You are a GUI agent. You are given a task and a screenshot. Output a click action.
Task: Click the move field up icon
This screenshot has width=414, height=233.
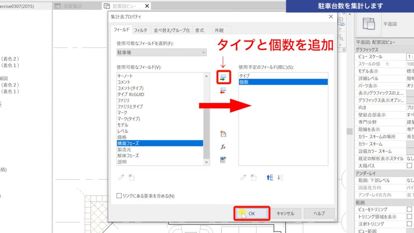(269, 178)
